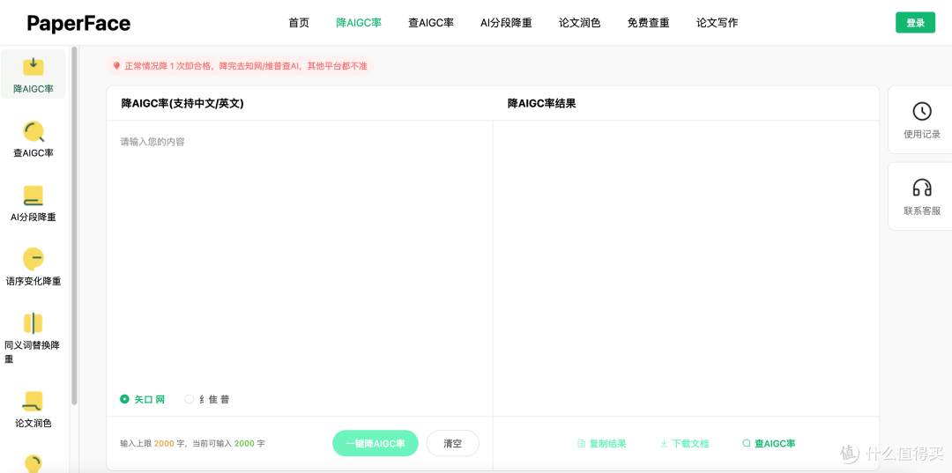Click the 降AIGC率 sidebar download icon
Screen dimensions: 952x473
coord(33,65)
